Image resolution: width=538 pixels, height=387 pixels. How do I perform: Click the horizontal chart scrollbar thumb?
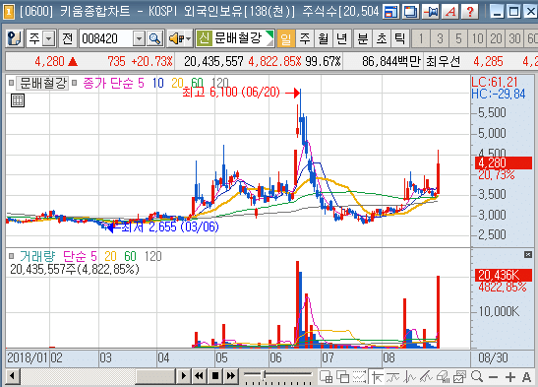click(x=155, y=376)
